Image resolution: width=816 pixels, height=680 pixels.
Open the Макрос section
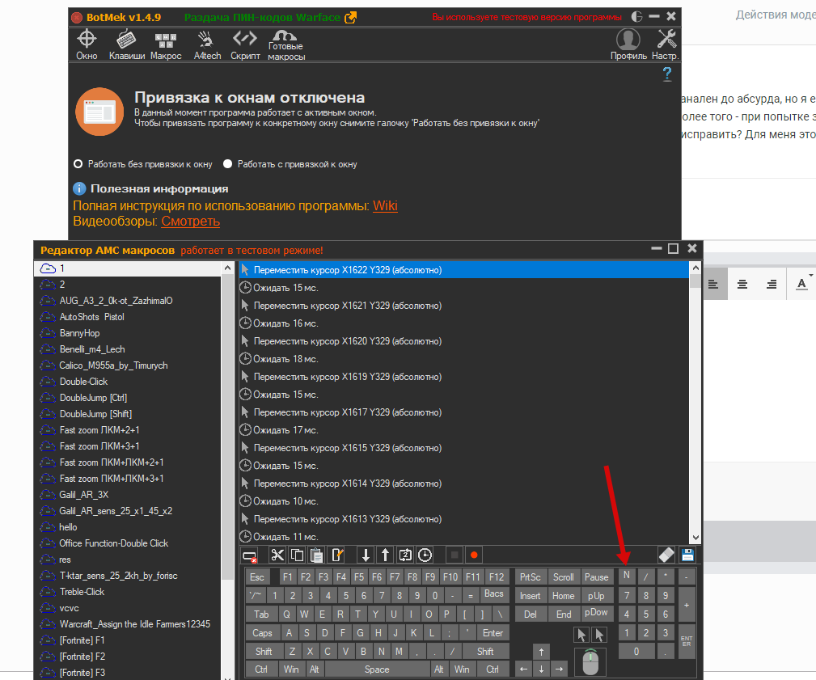166,45
